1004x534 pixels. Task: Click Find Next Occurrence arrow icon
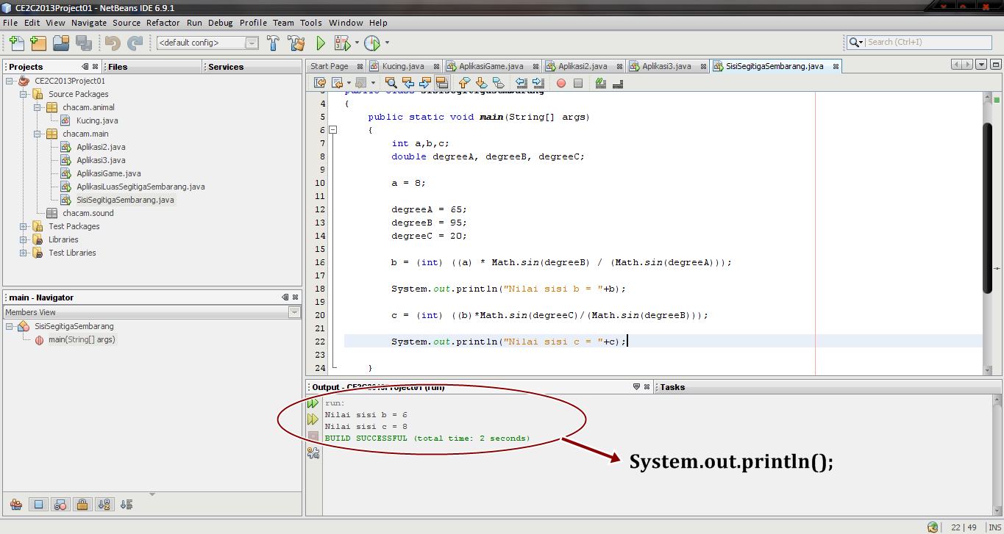click(425, 83)
